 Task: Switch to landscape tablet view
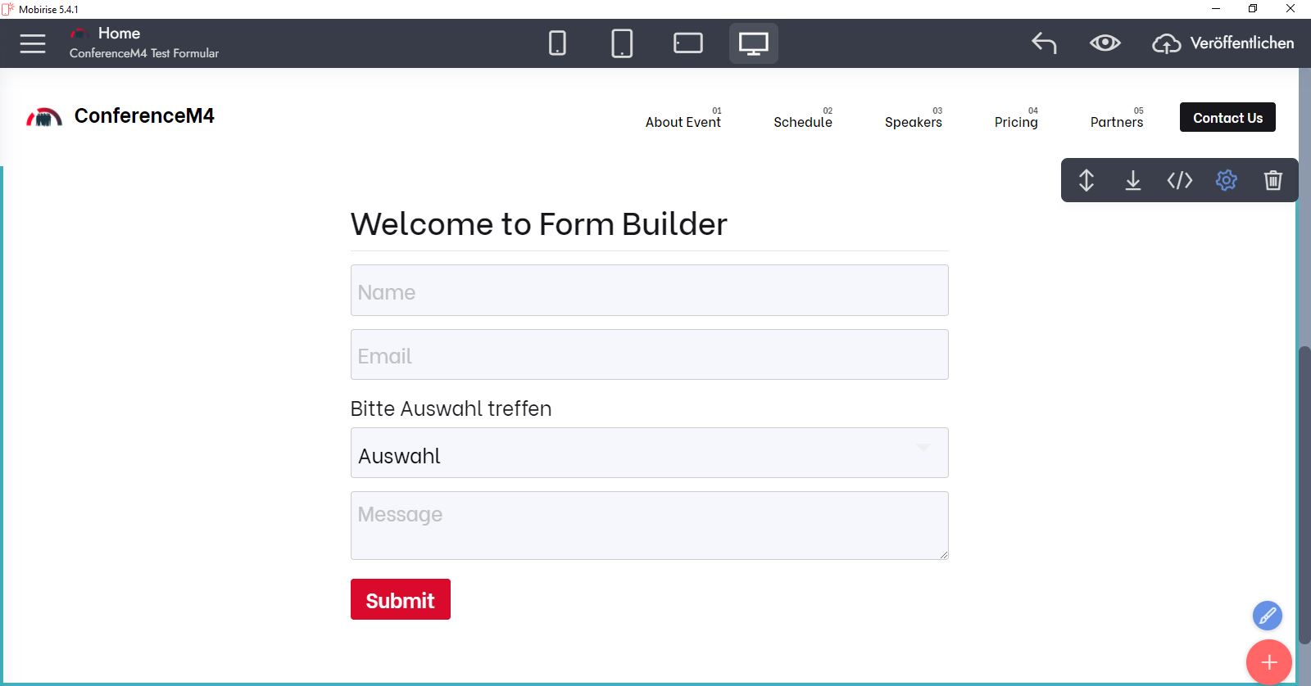click(687, 43)
